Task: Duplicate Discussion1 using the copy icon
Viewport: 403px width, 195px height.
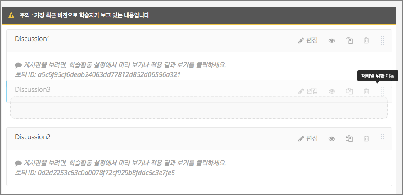Action: (x=349, y=40)
